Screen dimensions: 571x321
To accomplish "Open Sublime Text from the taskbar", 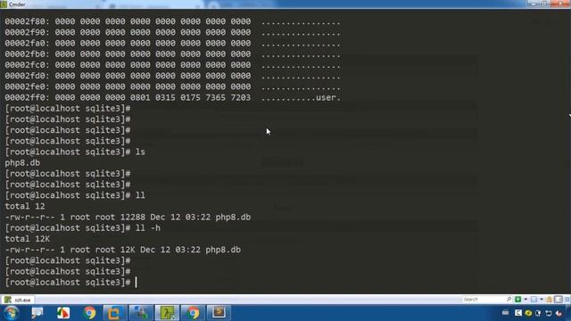I will pyautogui.click(x=219, y=312).
